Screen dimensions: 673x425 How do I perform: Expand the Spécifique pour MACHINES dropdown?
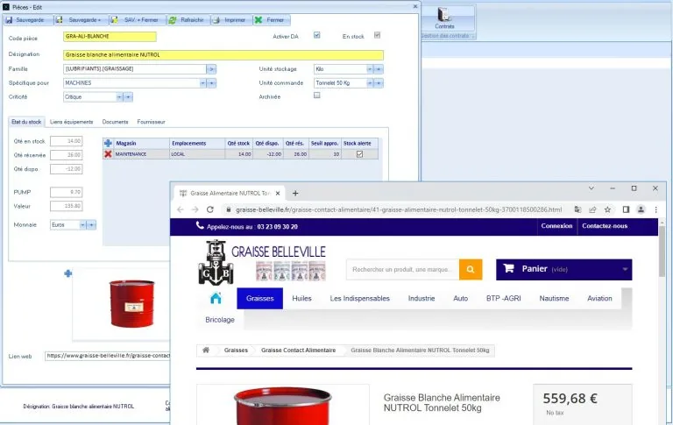202,83
